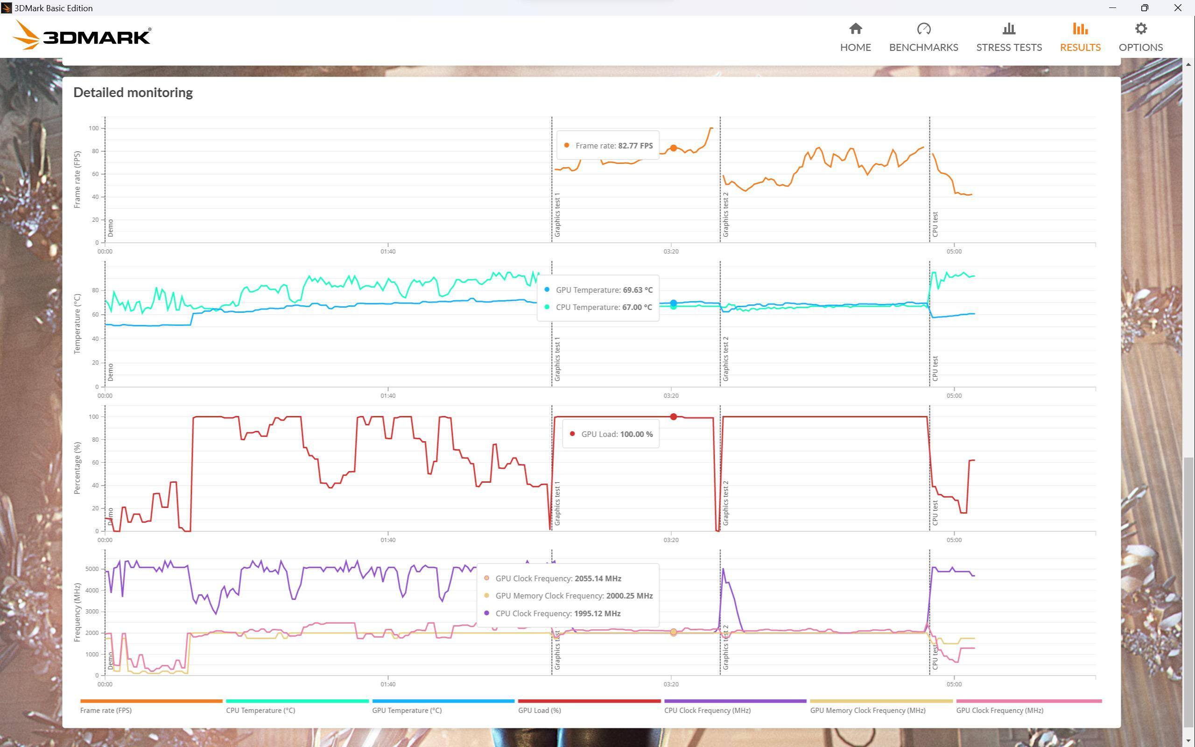Click the 3DMark app icon in title bar
The image size is (1195, 747).
pos(7,8)
